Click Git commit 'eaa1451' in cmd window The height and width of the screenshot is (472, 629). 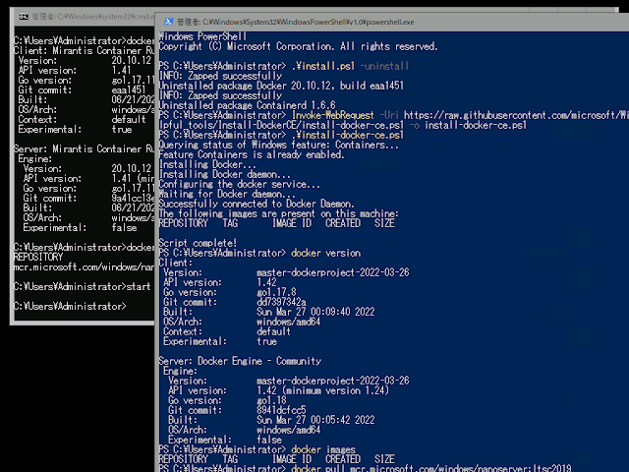(129, 89)
